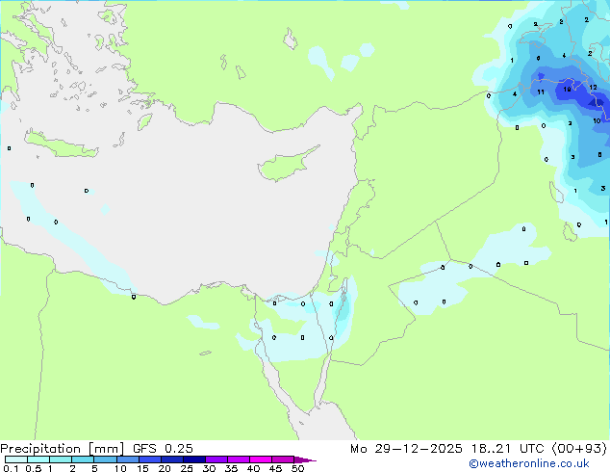Click the legend label "0.5"
610x472 pixels.
point(34,468)
